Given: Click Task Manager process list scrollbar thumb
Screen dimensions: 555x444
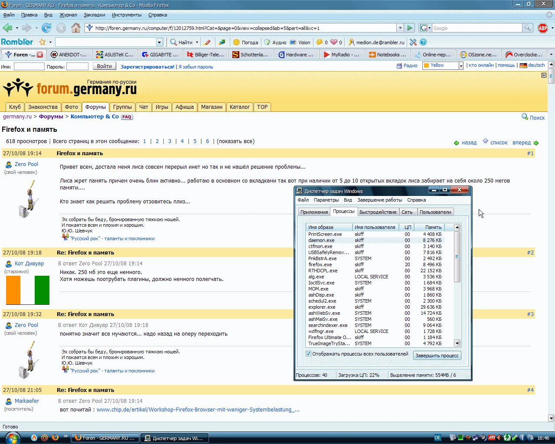Looking at the screenshot, I should pyautogui.click(x=457, y=257).
